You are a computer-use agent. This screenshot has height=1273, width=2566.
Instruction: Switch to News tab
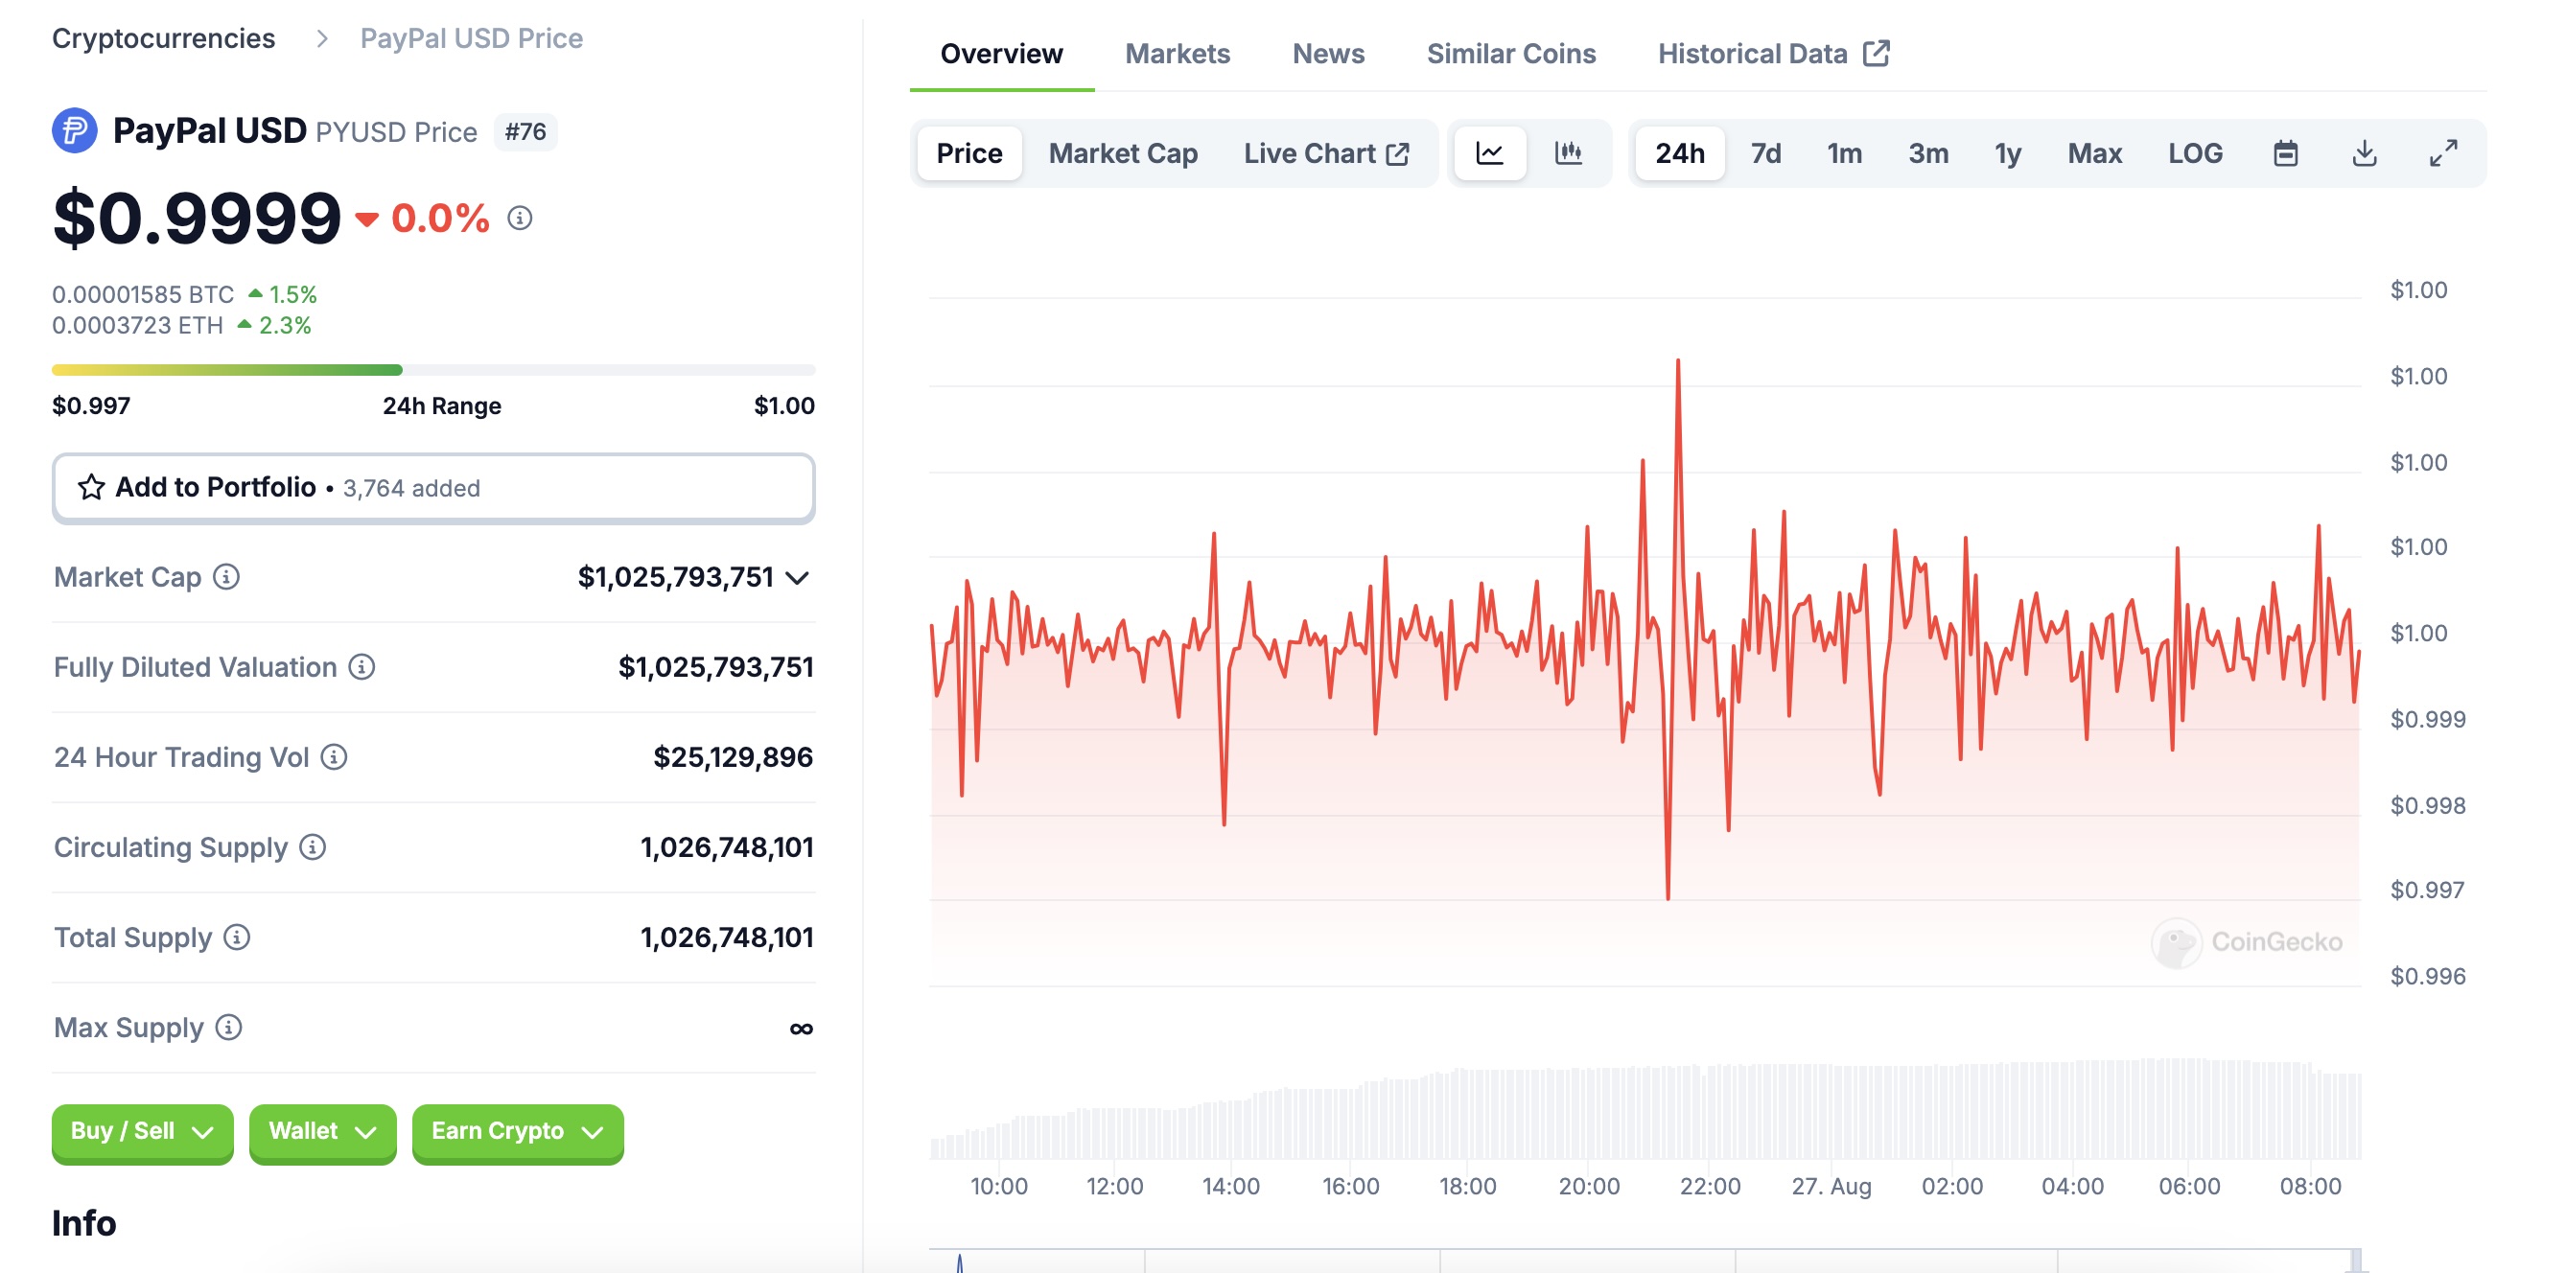(1328, 54)
